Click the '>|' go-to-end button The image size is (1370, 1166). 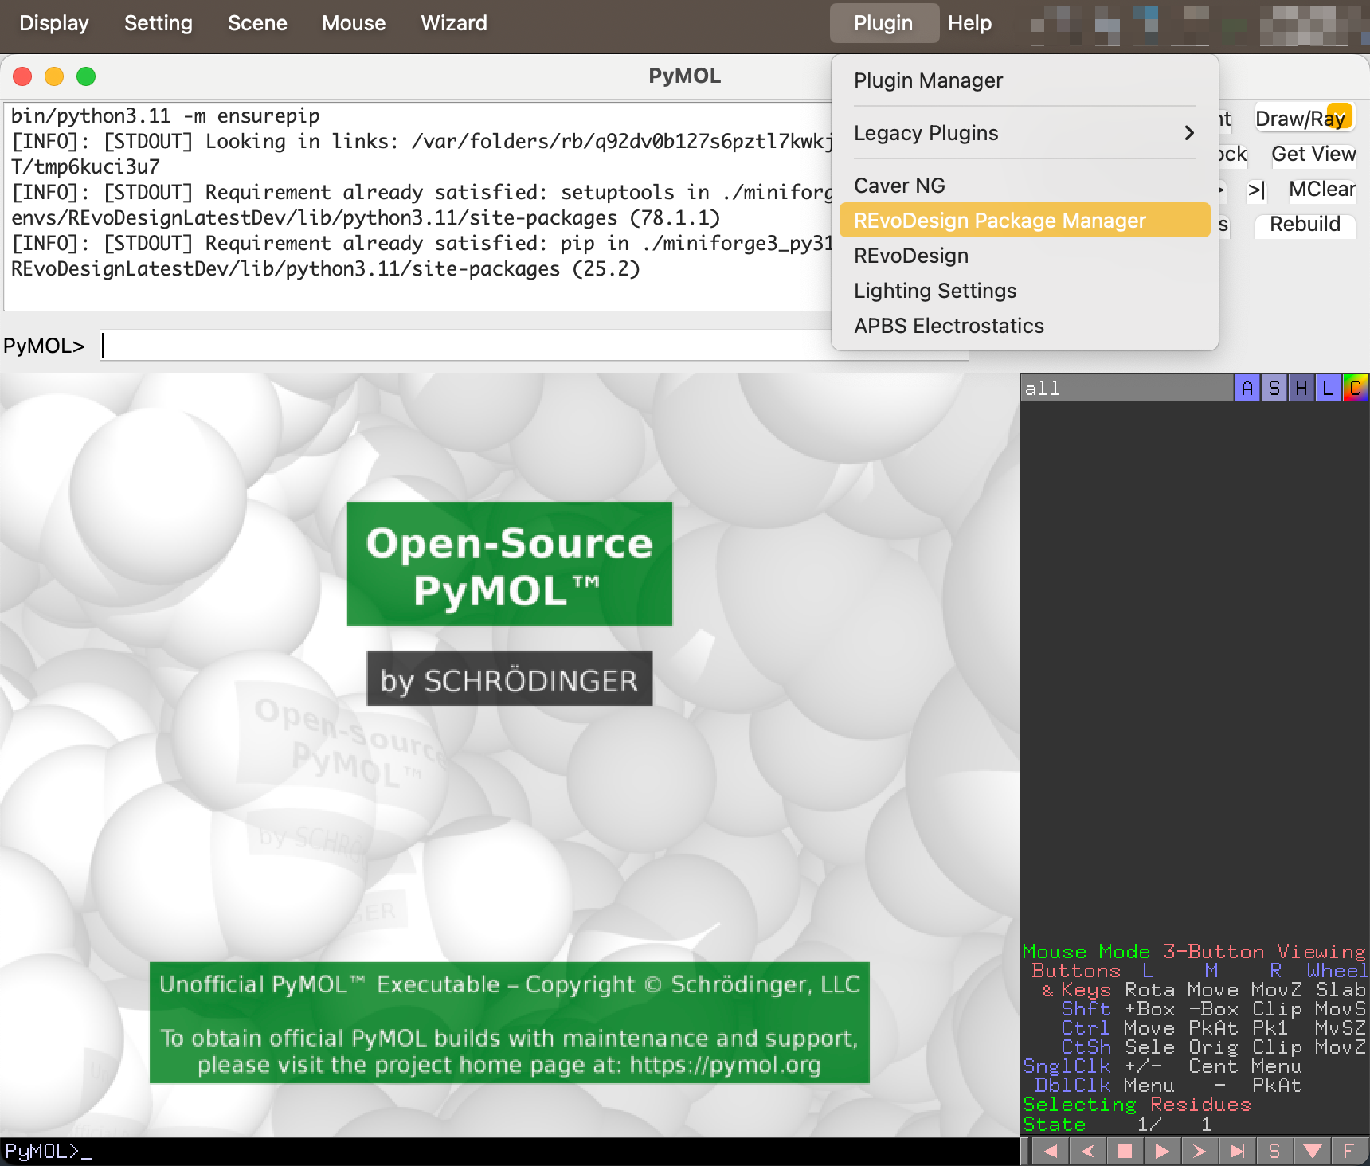[x=1257, y=190]
